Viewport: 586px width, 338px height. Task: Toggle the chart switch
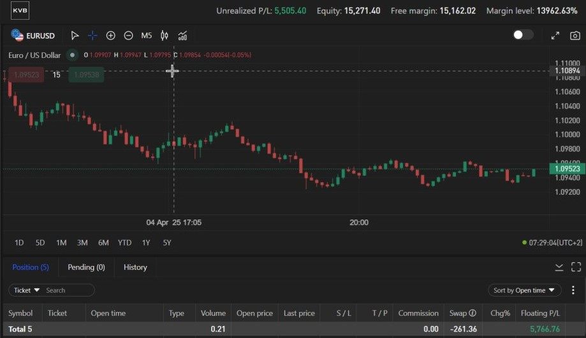pos(523,35)
